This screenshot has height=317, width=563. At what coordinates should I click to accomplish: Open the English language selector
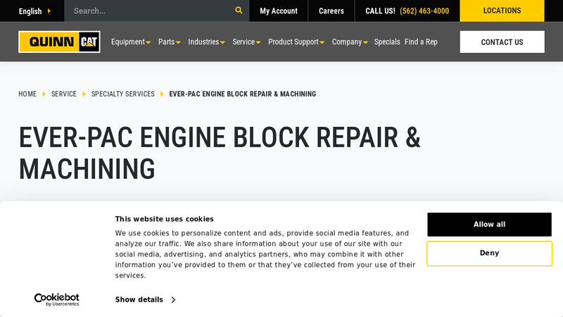pos(34,11)
